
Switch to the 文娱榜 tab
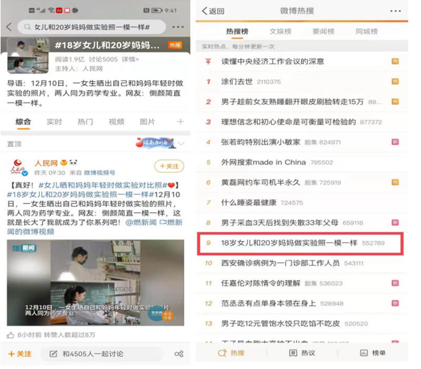(280, 32)
